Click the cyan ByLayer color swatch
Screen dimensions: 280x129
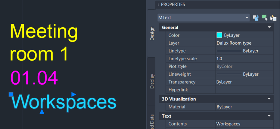[x=219, y=35]
